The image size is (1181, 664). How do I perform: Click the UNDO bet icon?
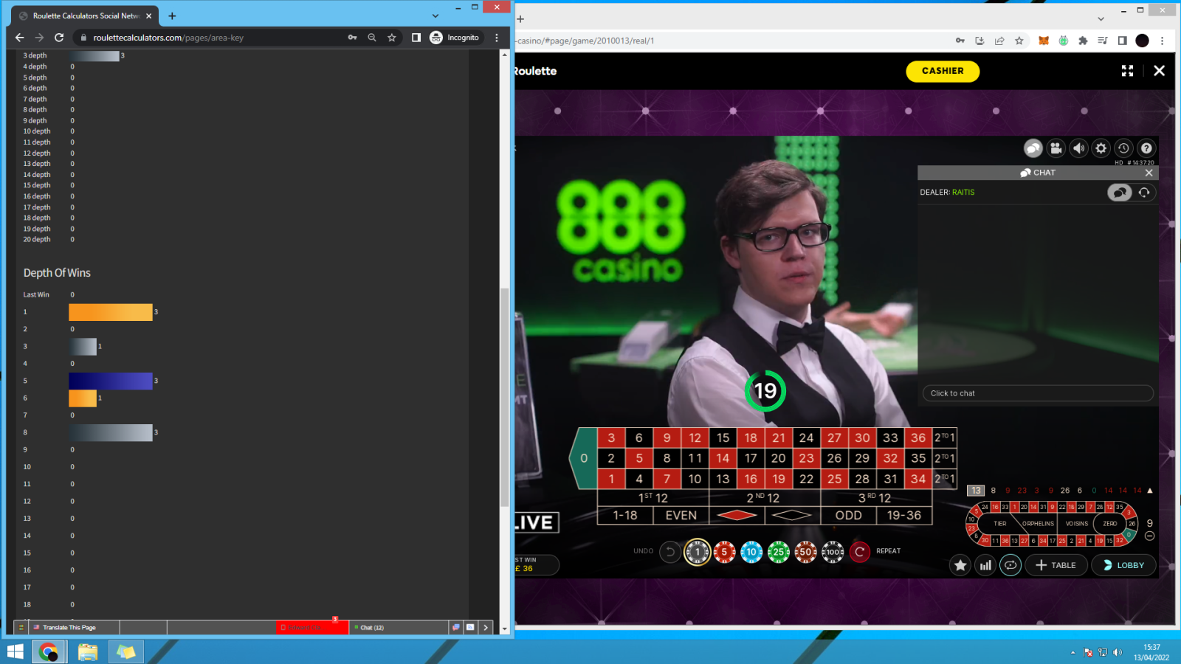670,552
